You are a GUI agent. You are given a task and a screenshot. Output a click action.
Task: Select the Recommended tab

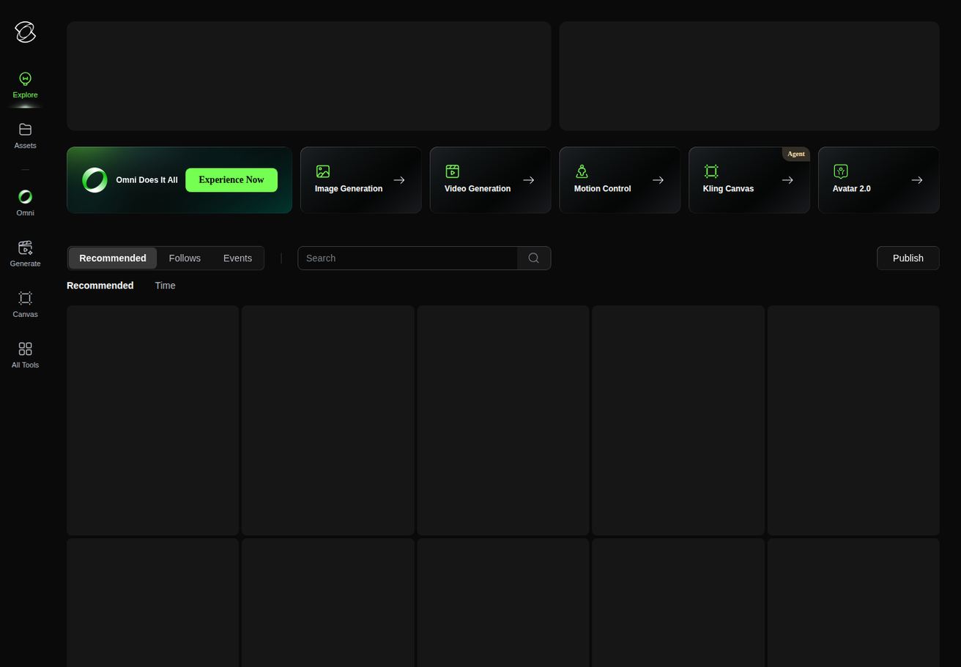click(x=113, y=258)
